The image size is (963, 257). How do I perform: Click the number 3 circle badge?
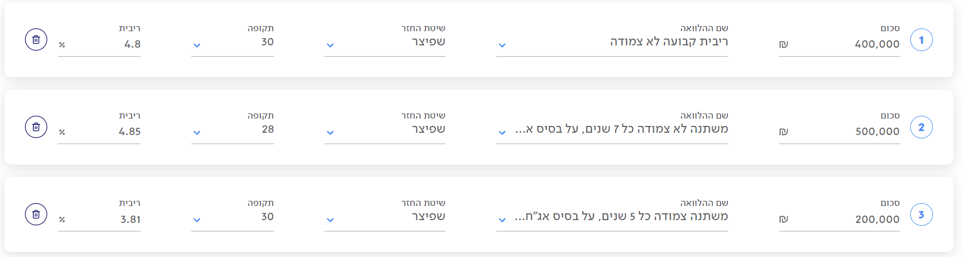(x=921, y=214)
